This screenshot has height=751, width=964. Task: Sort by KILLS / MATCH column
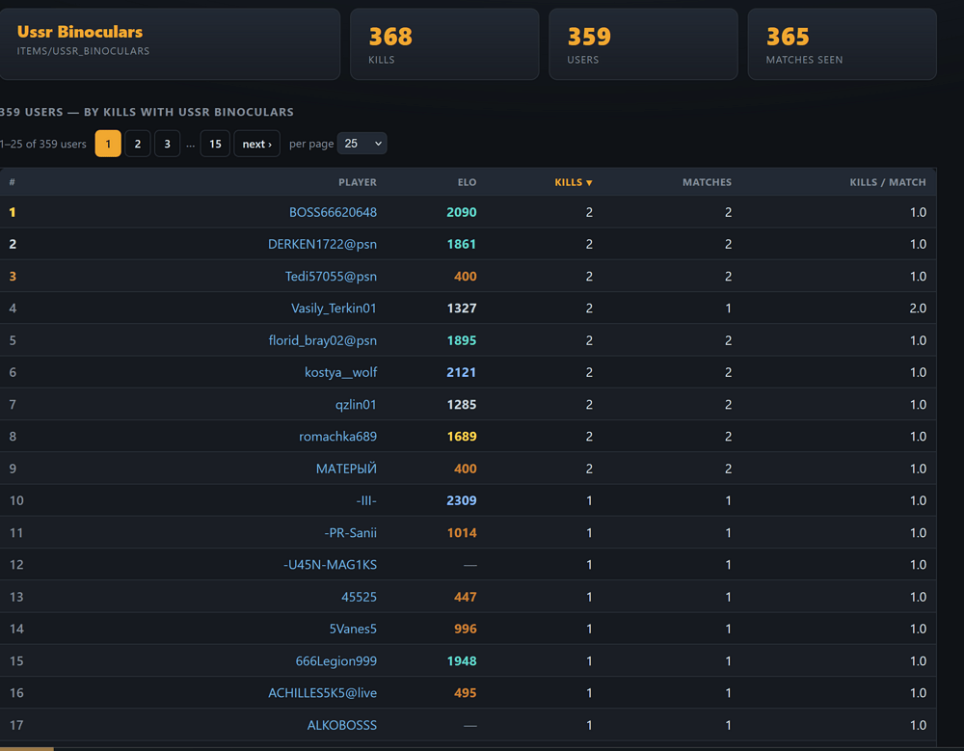coord(888,182)
